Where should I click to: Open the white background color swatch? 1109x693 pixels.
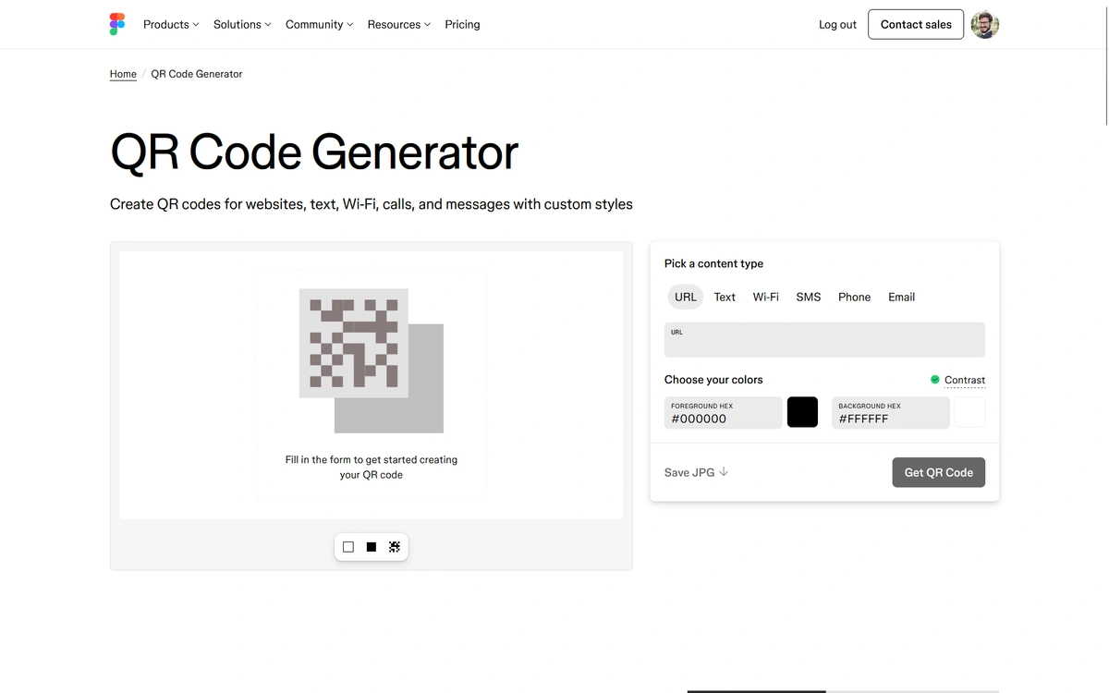pyautogui.click(x=969, y=412)
